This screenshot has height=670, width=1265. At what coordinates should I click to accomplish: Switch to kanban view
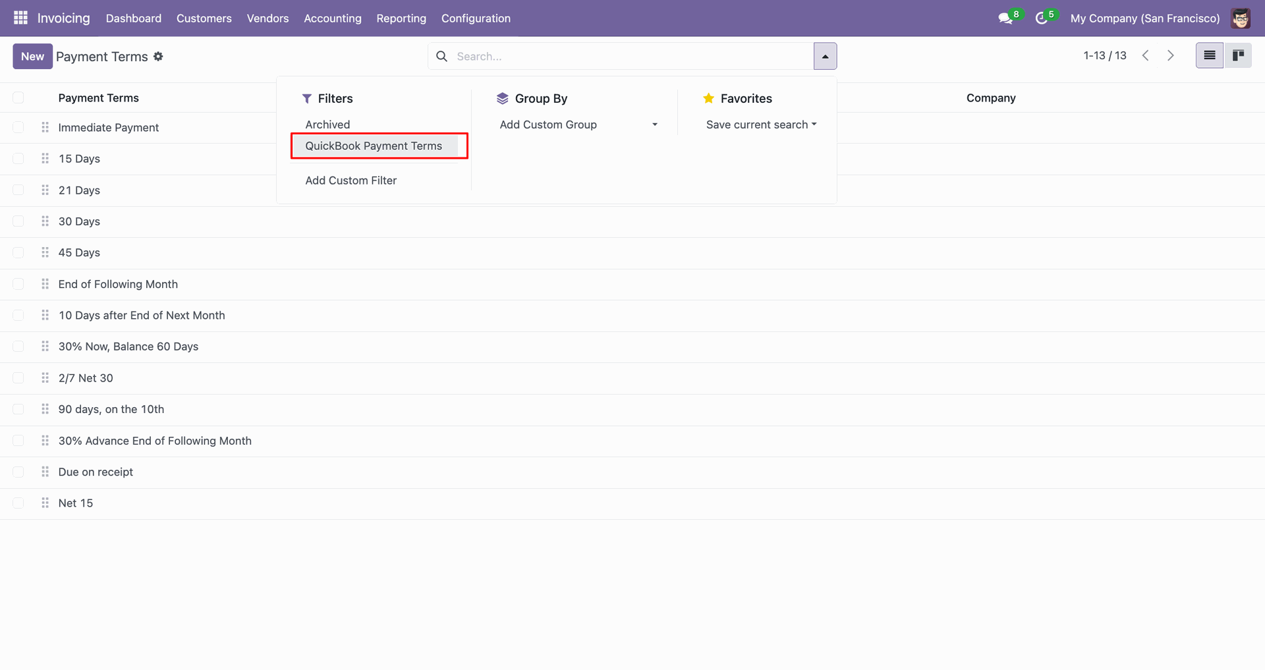click(x=1238, y=56)
